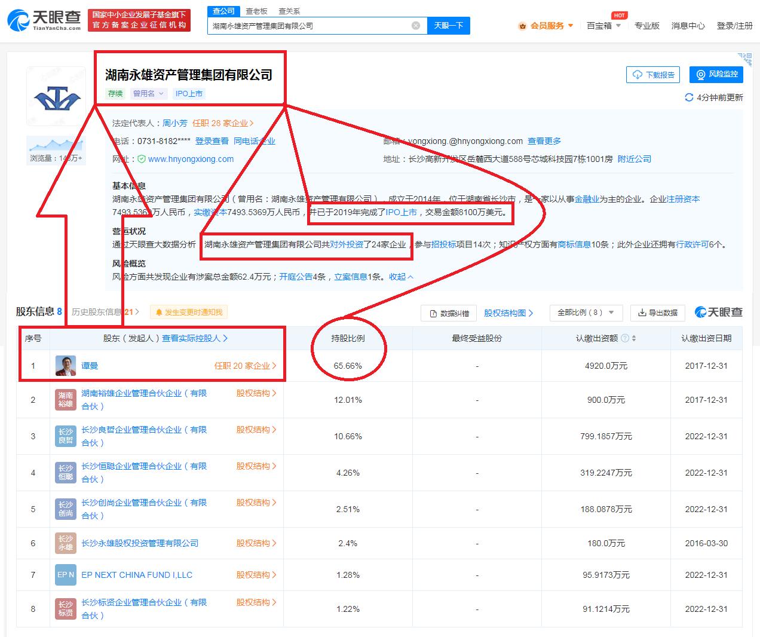Toggle the 发生变更时通知我 change alert
Viewport: 760px width, 637px height.
[x=189, y=312]
